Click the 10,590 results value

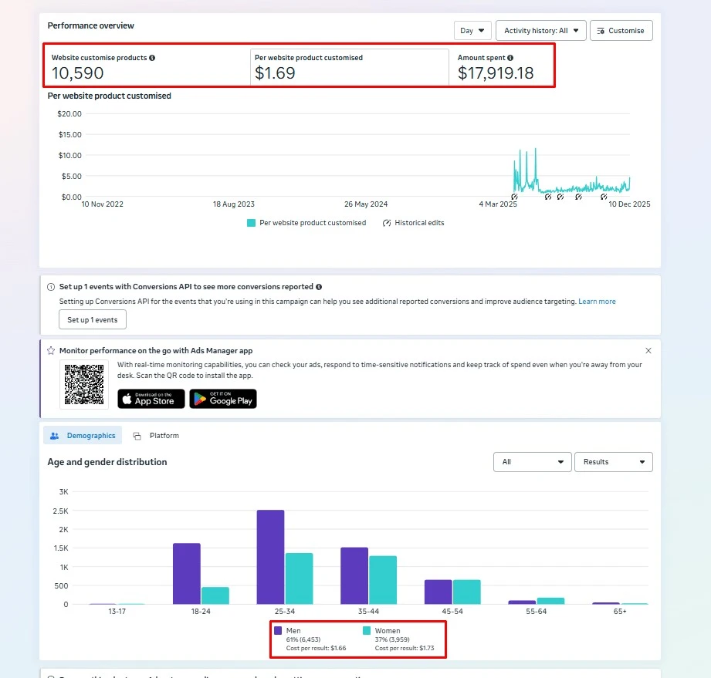pos(77,73)
